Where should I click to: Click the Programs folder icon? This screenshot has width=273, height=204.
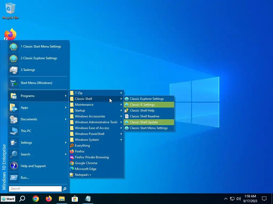click(14, 96)
